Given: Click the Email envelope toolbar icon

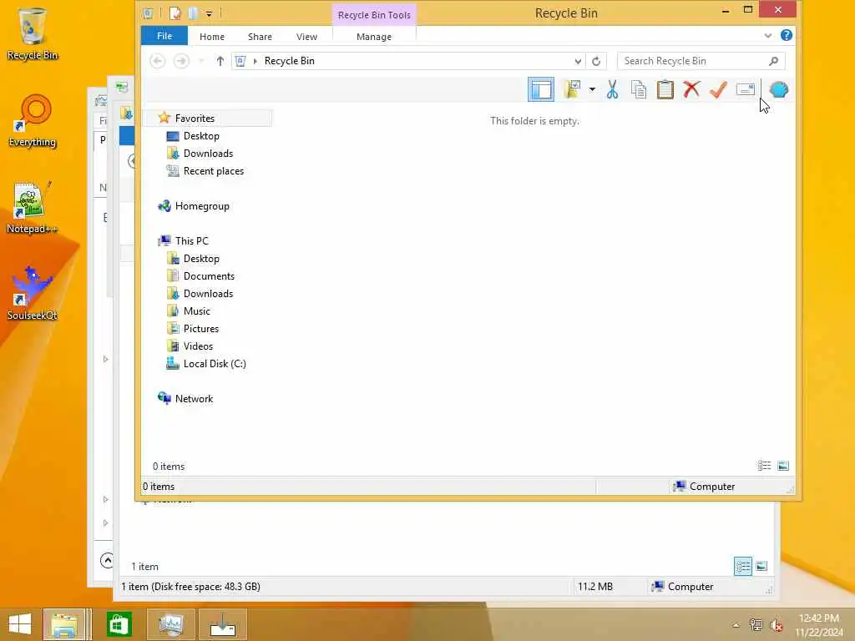Looking at the screenshot, I should 745,89.
